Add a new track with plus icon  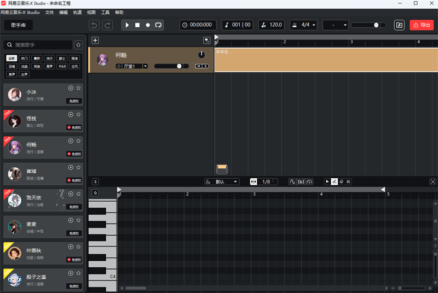tap(95, 40)
